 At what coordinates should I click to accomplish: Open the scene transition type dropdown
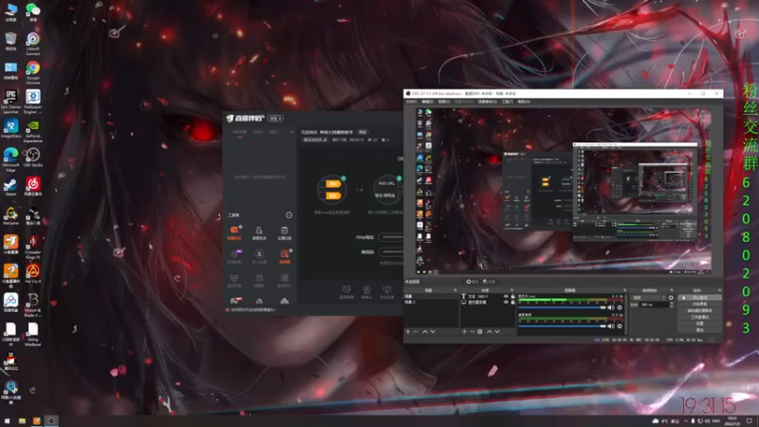[x=650, y=298]
